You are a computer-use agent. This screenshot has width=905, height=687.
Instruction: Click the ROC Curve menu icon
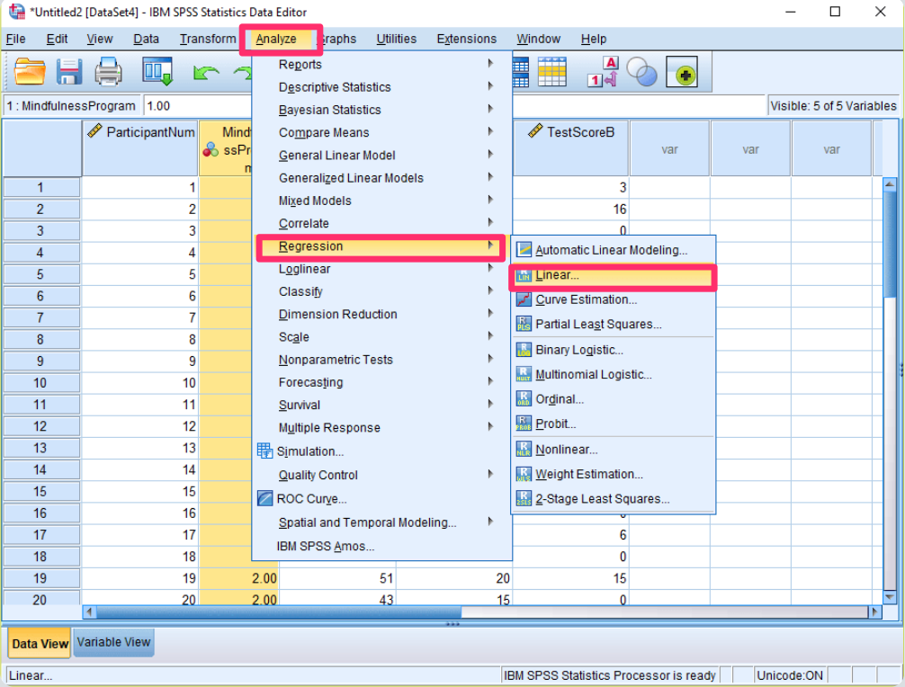coord(264,498)
